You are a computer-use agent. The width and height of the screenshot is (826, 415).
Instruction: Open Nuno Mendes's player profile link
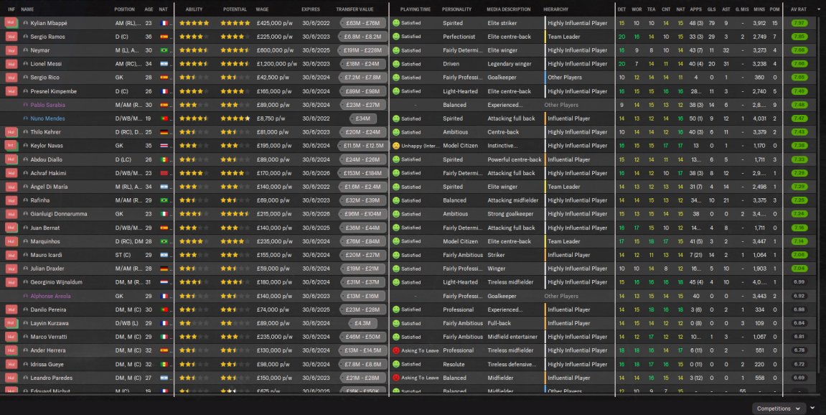(47, 118)
